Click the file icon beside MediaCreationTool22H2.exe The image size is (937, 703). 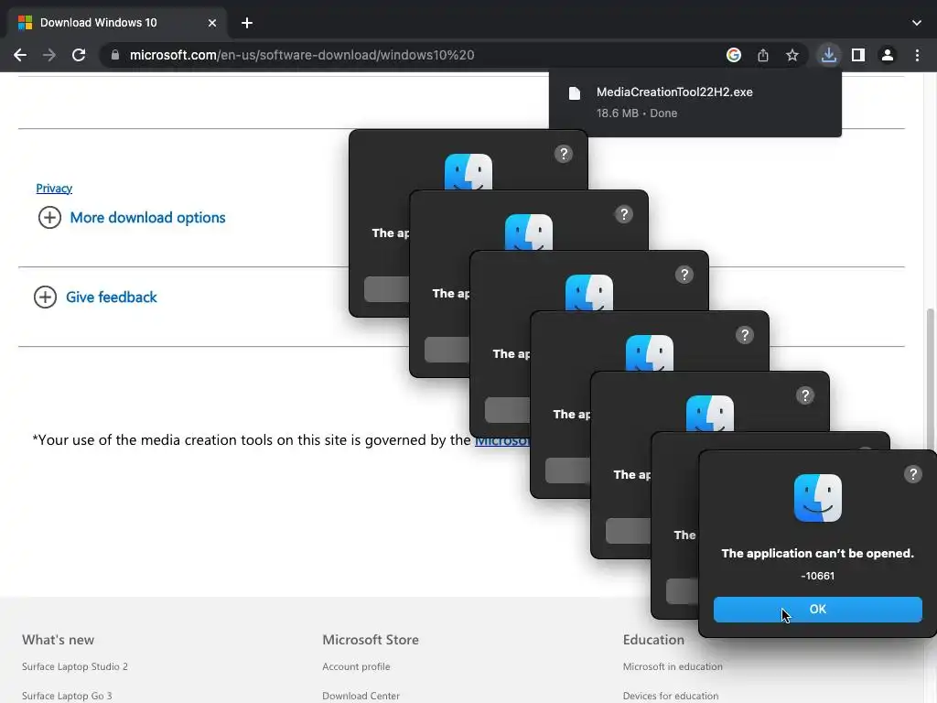point(575,93)
